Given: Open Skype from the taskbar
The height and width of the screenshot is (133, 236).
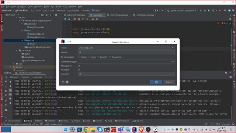Looking at the screenshot, I should click(100, 129).
